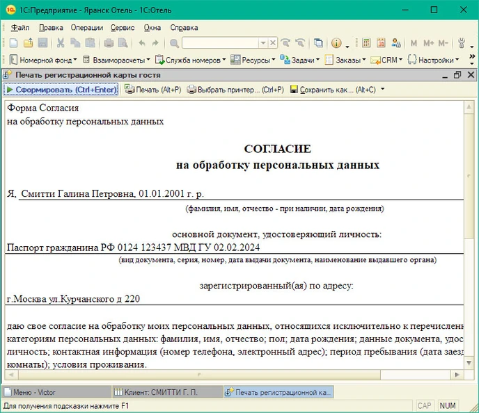The height and width of the screenshot is (413, 479).
Task: Open the Операции menu
Action: [87, 28]
